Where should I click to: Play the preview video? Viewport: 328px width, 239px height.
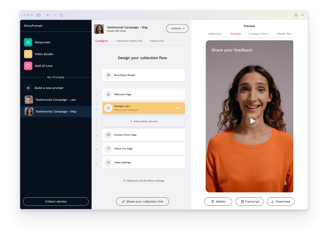[252, 121]
